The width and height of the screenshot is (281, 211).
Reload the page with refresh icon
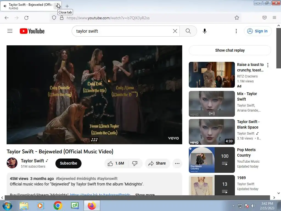(26, 18)
